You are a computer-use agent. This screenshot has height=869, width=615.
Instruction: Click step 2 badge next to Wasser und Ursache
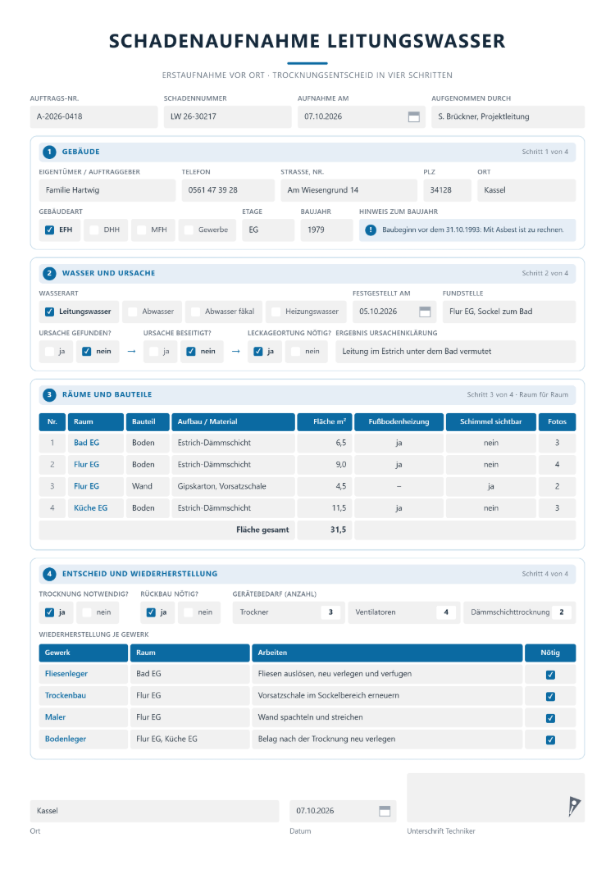click(x=49, y=273)
